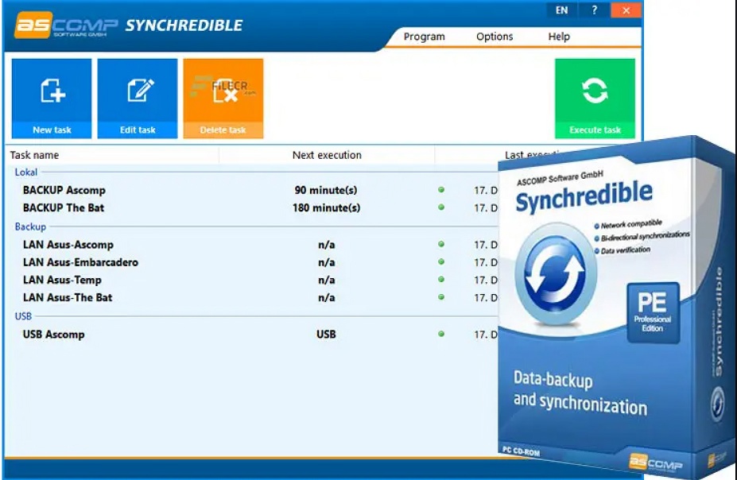Click green status dot for USB Ascomp
This screenshot has height=480, width=737.
click(x=441, y=334)
